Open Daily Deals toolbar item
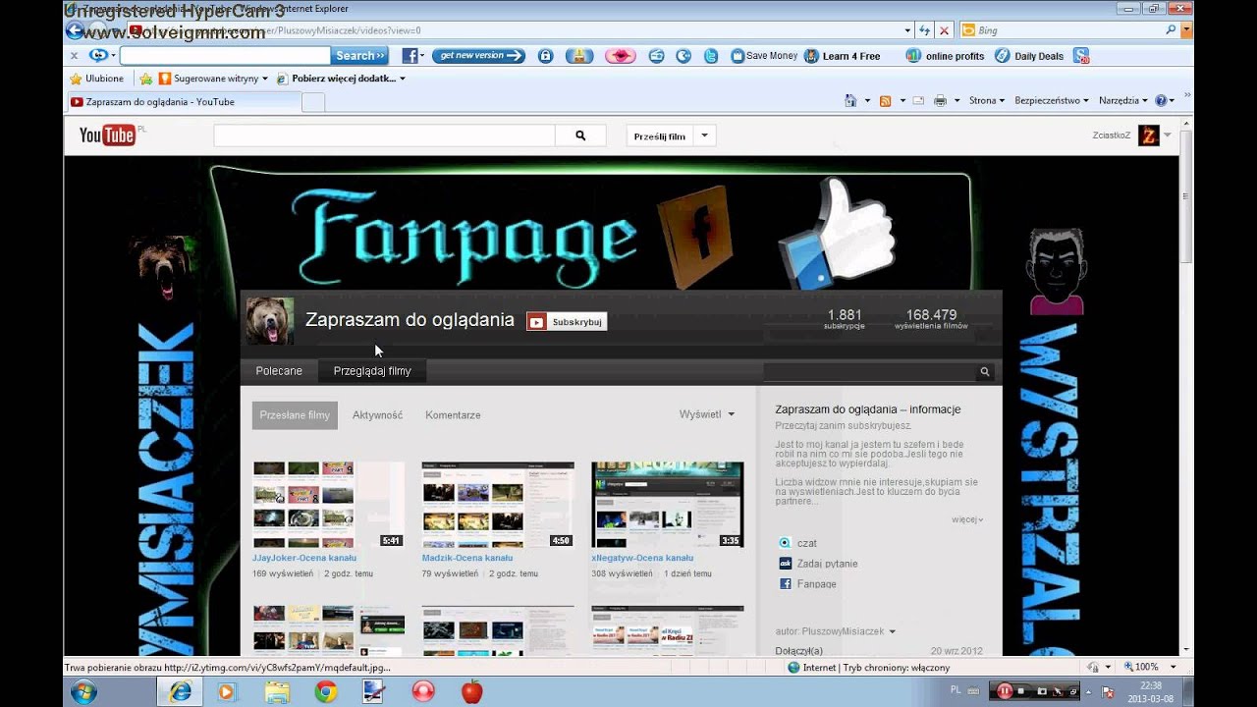Screen dimensions: 1257x707 pyautogui.click(x=1029, y=56)
